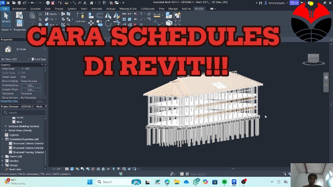Viewport: 333px width, 187px height.
Task: Click the Notch geometry tool
Action: (x=51, y=14)
